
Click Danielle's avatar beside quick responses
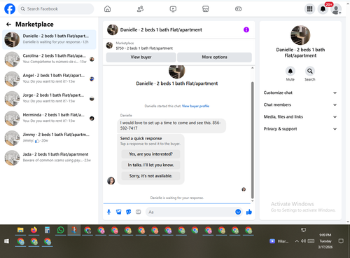[x=111, y=181]
